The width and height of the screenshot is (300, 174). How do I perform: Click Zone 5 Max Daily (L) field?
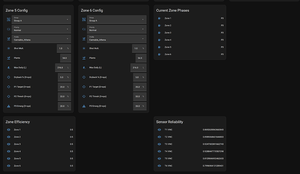click(63, 68)
